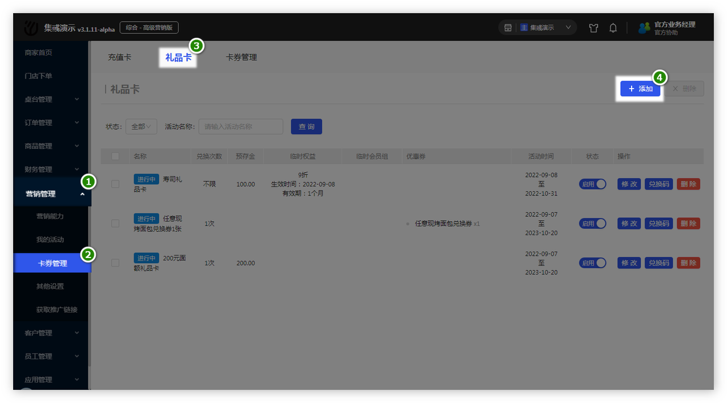Image resolution: width=727 pixels, height=403 pixels.
Task: Expand the 订单管理 sidebar menu
Action: click(x=51, y=122)
